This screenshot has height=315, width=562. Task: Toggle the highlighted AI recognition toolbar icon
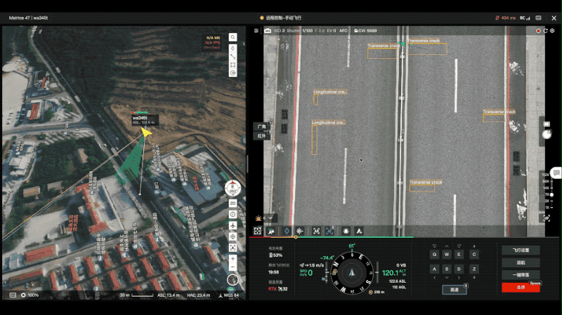pos(329,232)
